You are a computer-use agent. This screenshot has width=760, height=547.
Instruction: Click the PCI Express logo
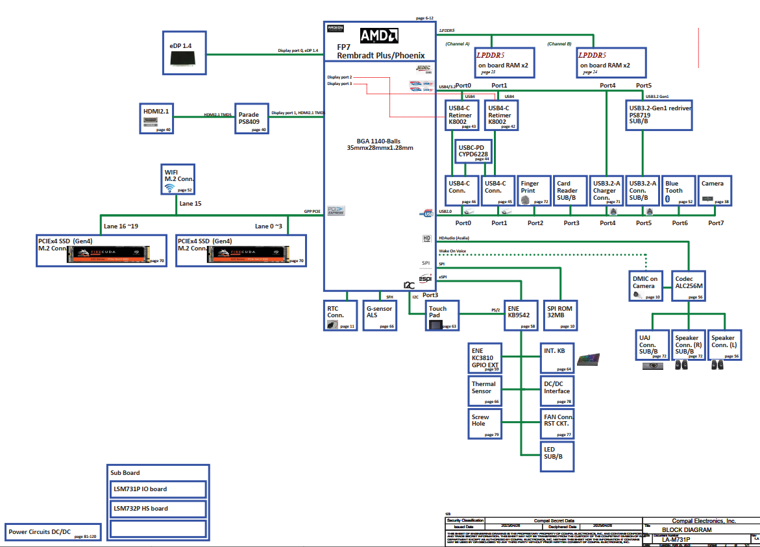tap(336, 211)
